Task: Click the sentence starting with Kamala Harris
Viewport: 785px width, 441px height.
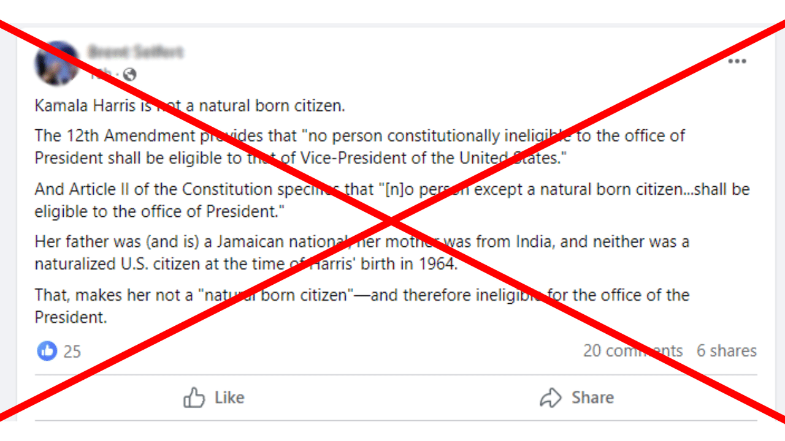Action: 190,105
